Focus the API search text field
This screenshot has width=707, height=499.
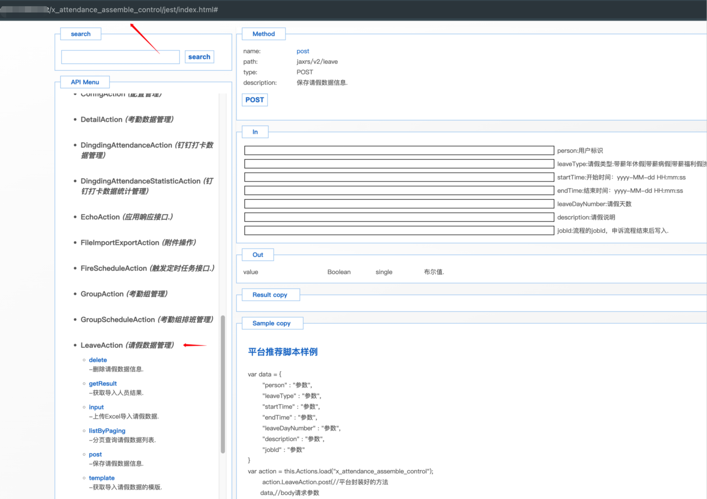coord(120,57)
